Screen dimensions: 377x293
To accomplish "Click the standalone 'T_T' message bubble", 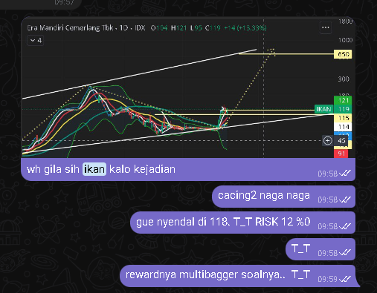I will [x=320, y=249].
